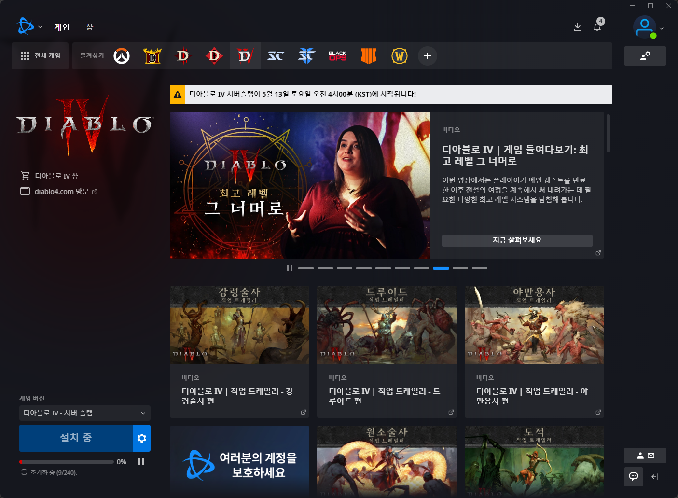Open the 야만용사 trailer thumbnail

(534, 325)
